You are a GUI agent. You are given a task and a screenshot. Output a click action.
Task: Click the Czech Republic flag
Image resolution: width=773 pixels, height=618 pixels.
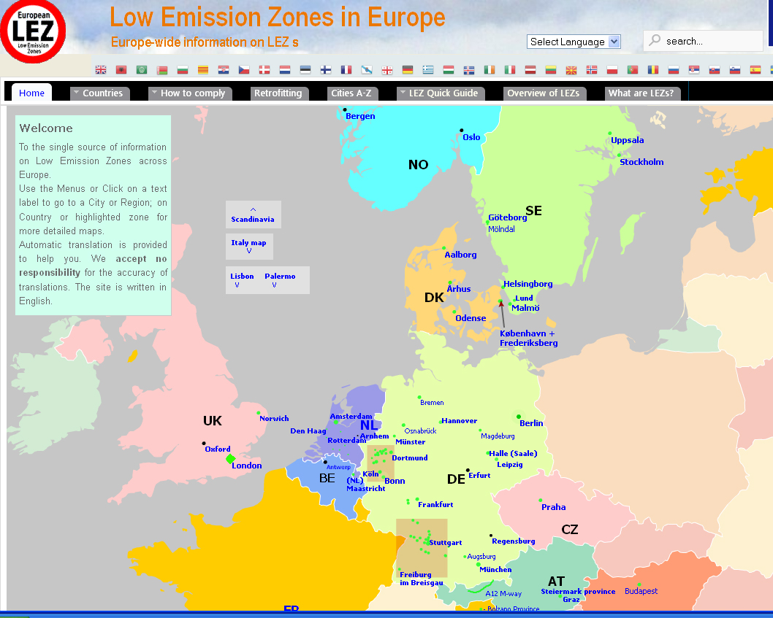click(244, 70)
